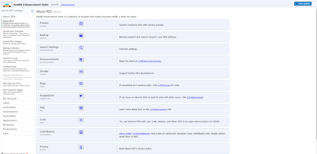This screenshot has height=154, width=317.
Task: Click the Donate card icon
Action: point(81,72)
